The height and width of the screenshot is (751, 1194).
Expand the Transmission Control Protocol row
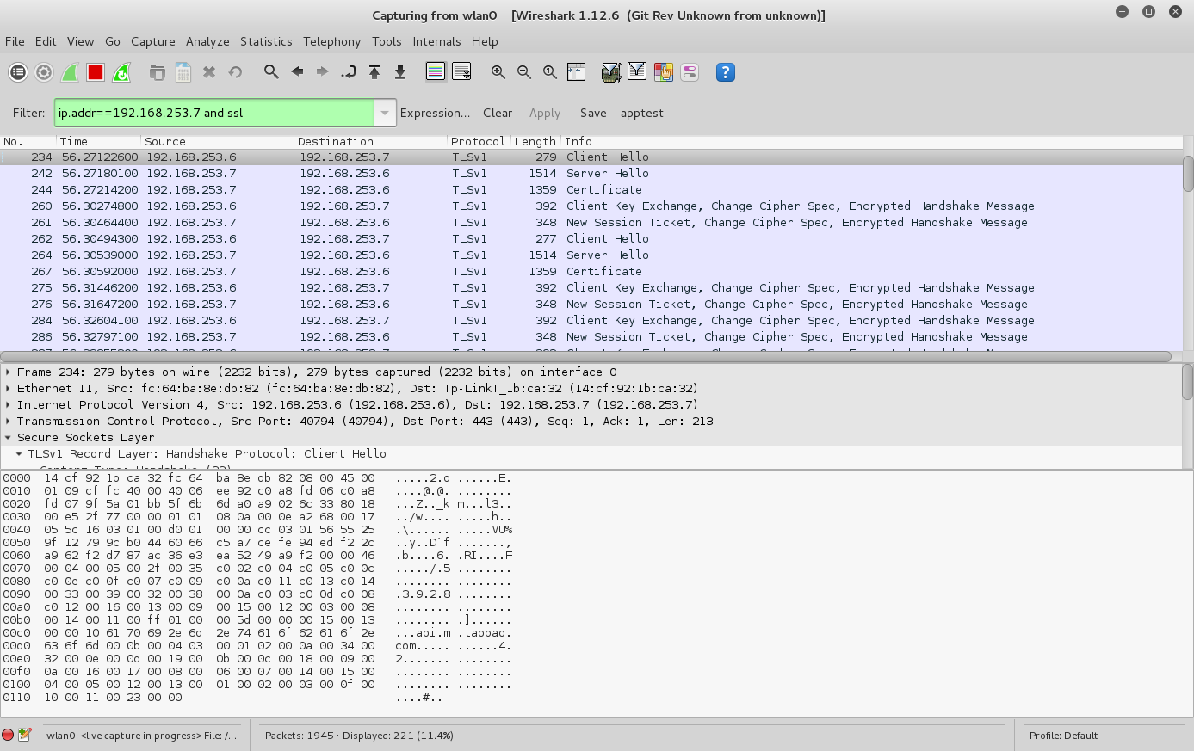pos(9,422)
